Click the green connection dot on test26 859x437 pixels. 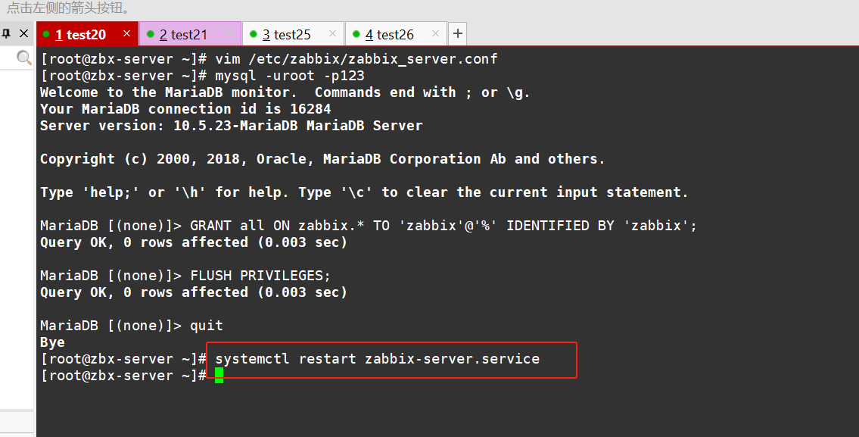click(356, 35)
